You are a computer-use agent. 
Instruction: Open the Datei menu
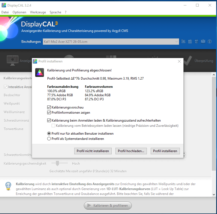click(x=5, y=12)
